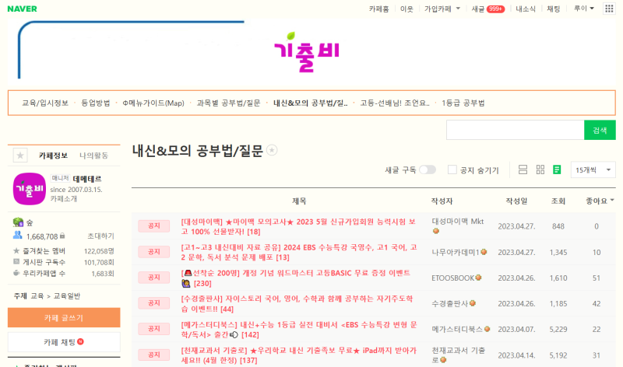Open the Naver apps grid icon

point(609,9)
